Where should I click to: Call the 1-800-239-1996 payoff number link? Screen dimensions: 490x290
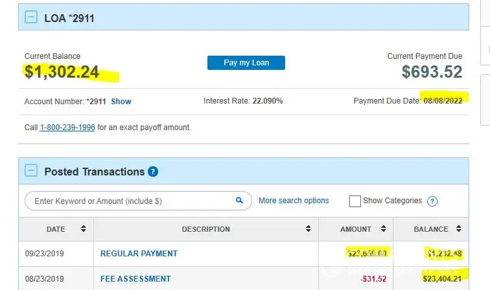(x=67, y=128)
